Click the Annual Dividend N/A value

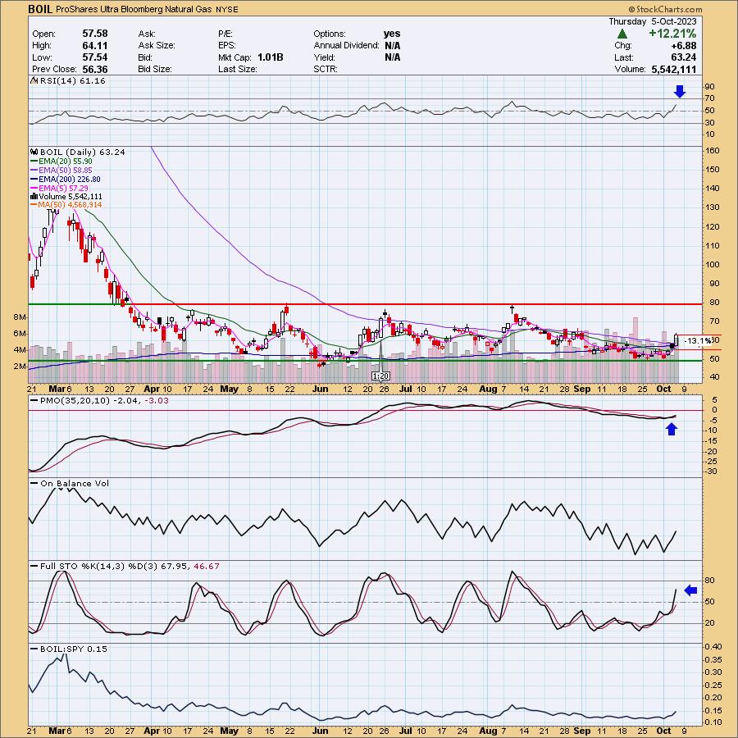[393, 45]
